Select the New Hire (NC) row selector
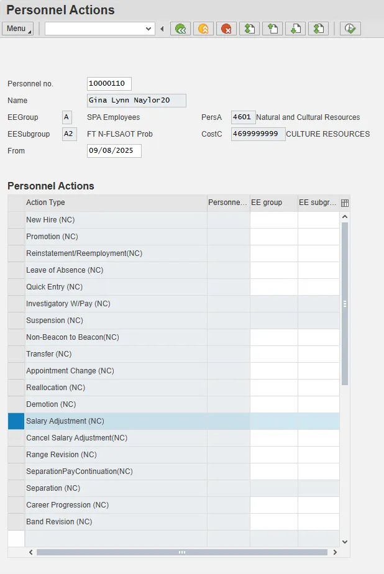 point(16,220)
